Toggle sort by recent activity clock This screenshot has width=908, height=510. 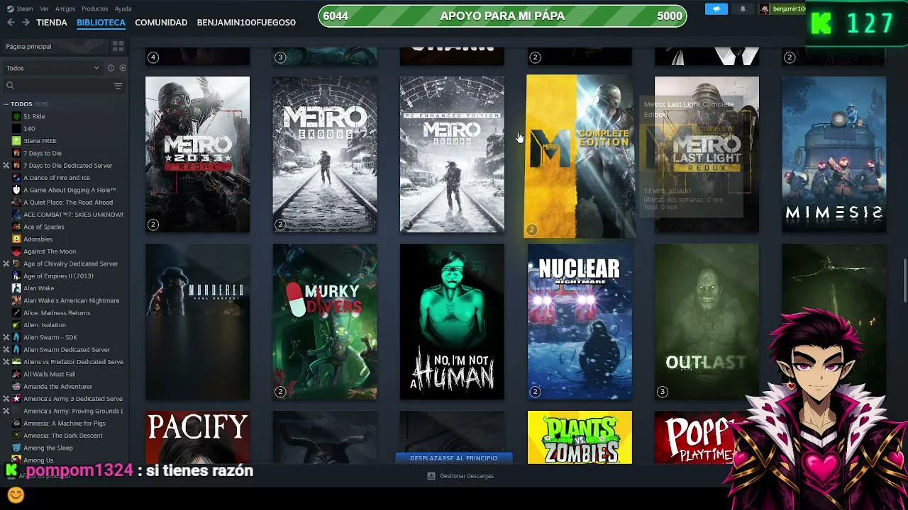[x=111, y=68]
